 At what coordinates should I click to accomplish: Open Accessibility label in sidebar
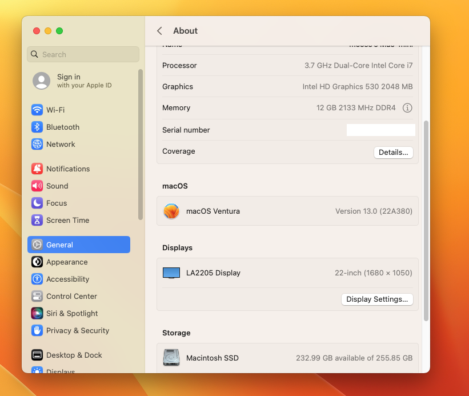67,279
